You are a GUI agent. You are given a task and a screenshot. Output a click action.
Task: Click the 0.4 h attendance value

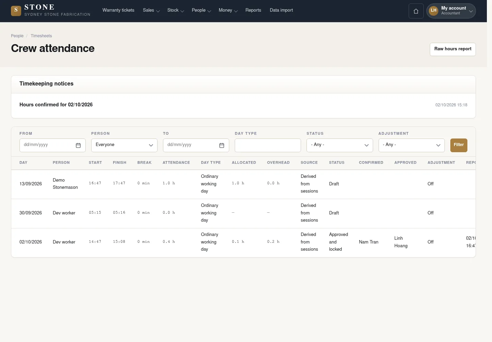(x=169, y=242)
